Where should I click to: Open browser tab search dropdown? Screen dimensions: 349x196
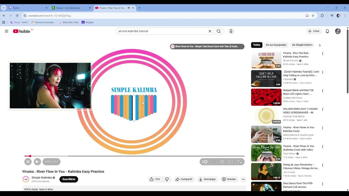4,8
